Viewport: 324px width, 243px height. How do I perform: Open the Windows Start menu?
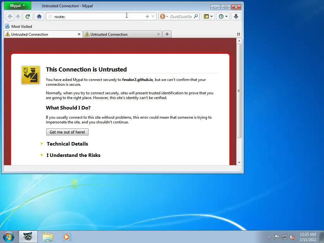point(9,237)
